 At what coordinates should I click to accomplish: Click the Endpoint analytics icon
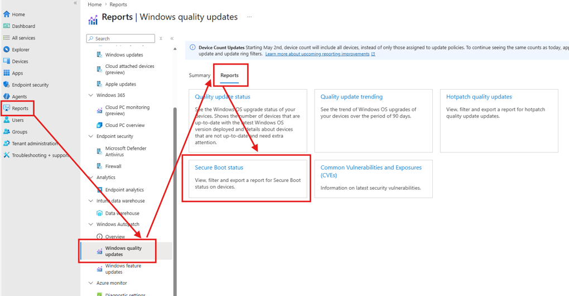[99, 190]
